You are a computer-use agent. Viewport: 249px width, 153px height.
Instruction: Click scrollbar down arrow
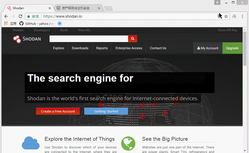click(x=245, y=150)
